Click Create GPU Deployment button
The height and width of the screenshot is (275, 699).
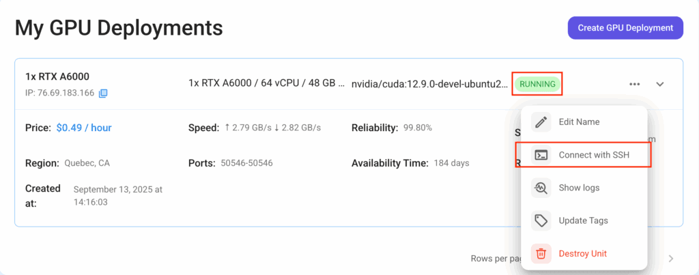point(625,28)
